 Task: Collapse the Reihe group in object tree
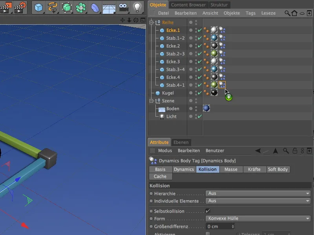[151, 22]
